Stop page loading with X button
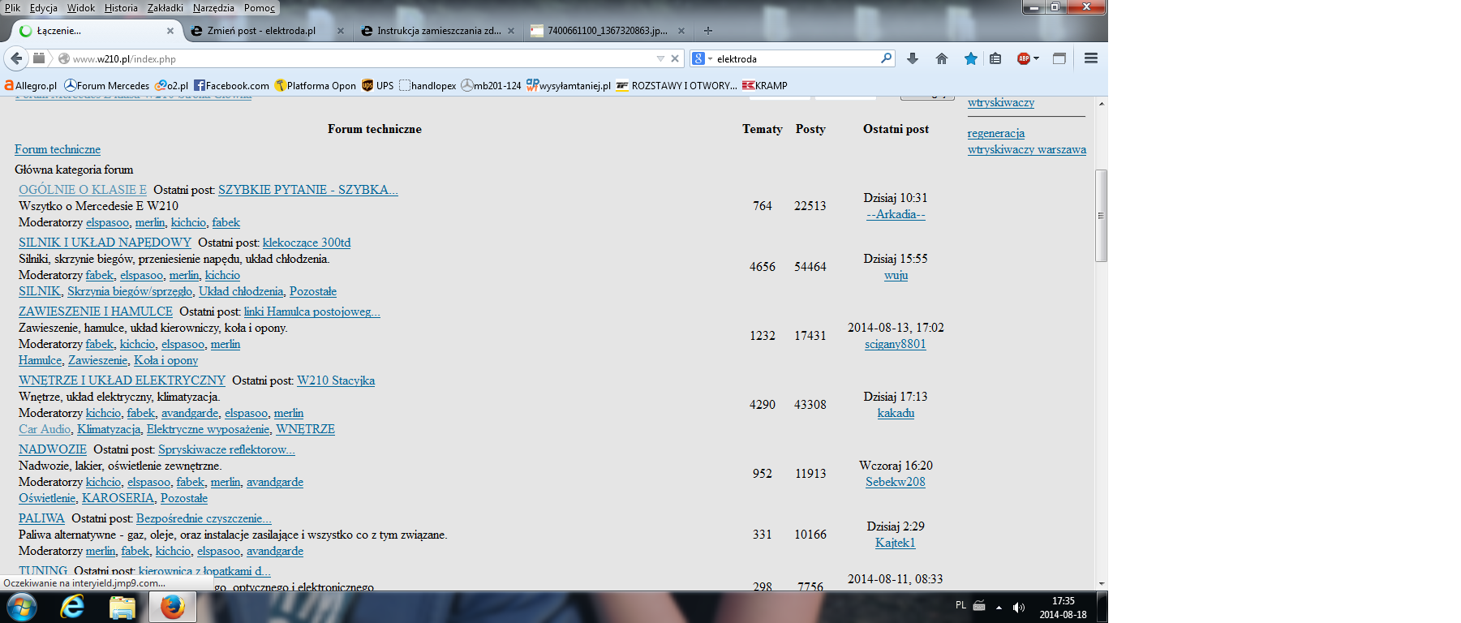1461x623 pixels. [675, 58]
